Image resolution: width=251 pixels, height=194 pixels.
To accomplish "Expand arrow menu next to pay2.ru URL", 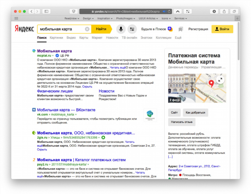I will tap(88, 165).
